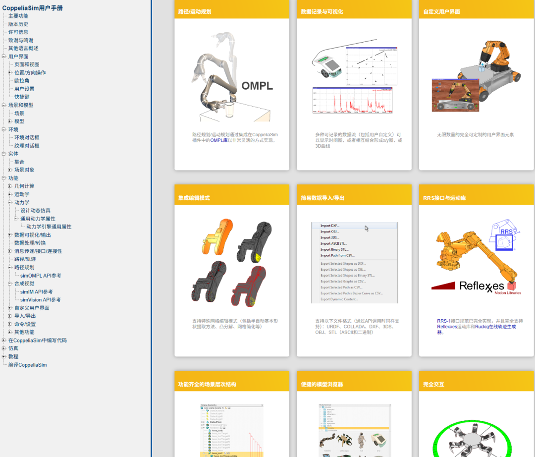Screen dimensions: 535x457
Task: Select 数据处理/转换 in the tree
Action: click(30, 243)
